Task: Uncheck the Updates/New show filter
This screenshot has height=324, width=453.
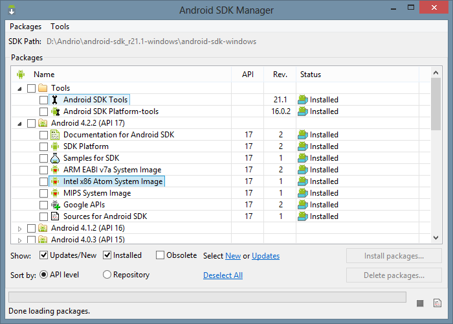Action: pyautogui.click(x=43, y=255)
